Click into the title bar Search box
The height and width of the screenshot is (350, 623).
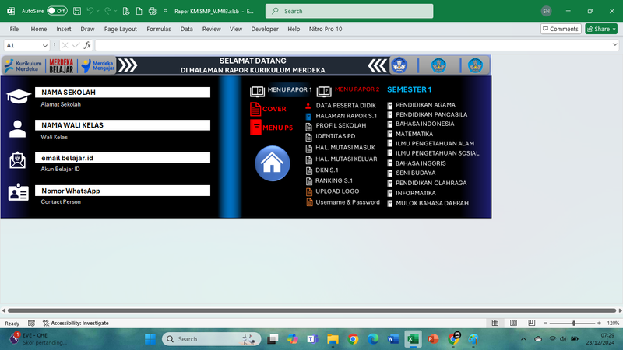349,11
